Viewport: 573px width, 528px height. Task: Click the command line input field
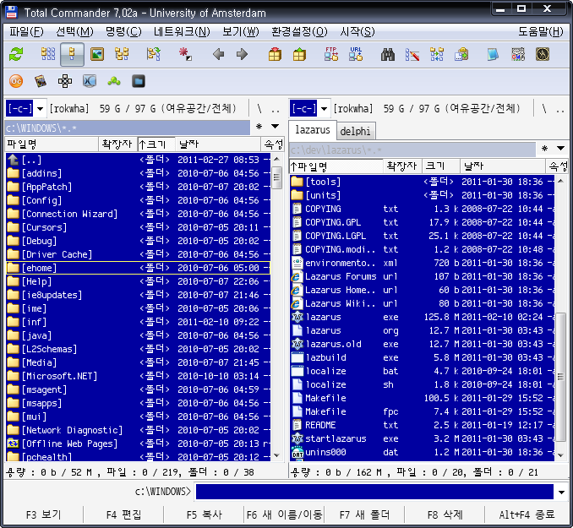[x=374, y=492]
